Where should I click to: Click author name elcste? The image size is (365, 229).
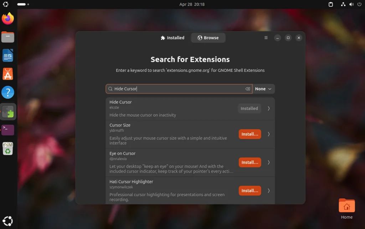pyautogui.click(x=114, y=108)
